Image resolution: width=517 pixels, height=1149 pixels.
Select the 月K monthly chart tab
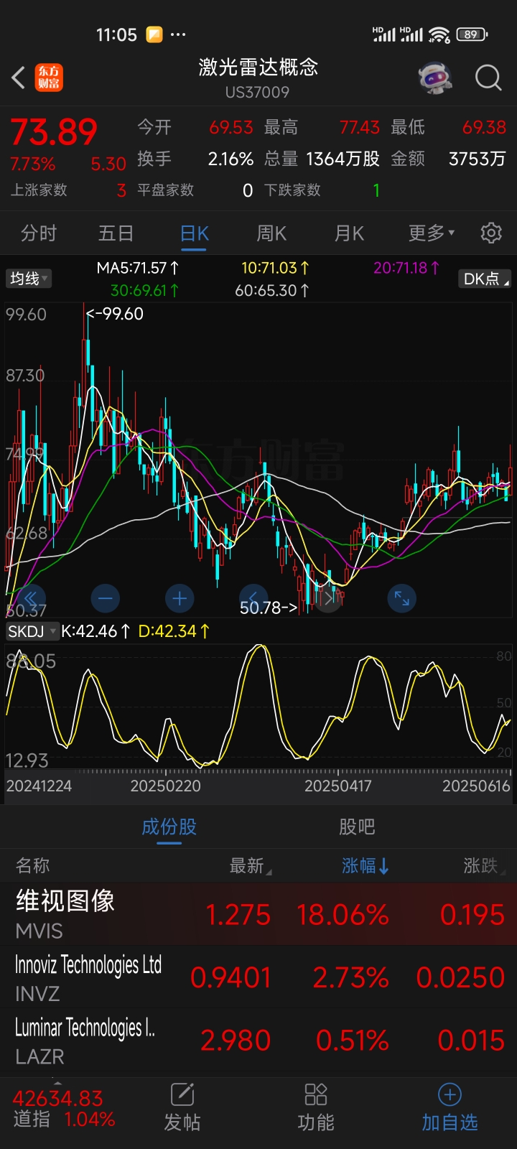pos(349,233)
